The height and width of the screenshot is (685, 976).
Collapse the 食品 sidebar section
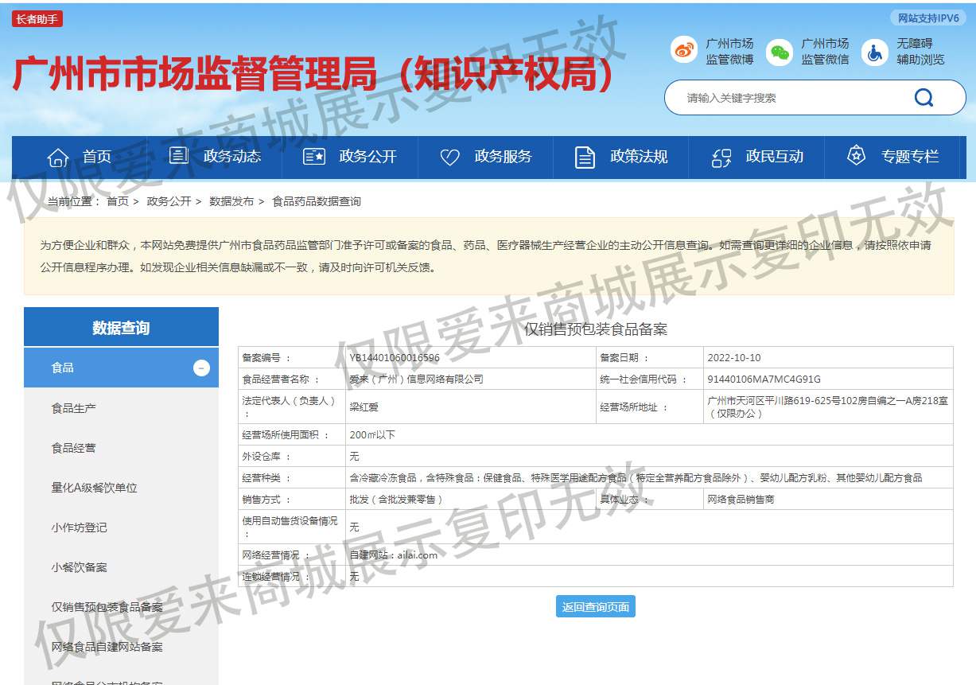(202, 368)
